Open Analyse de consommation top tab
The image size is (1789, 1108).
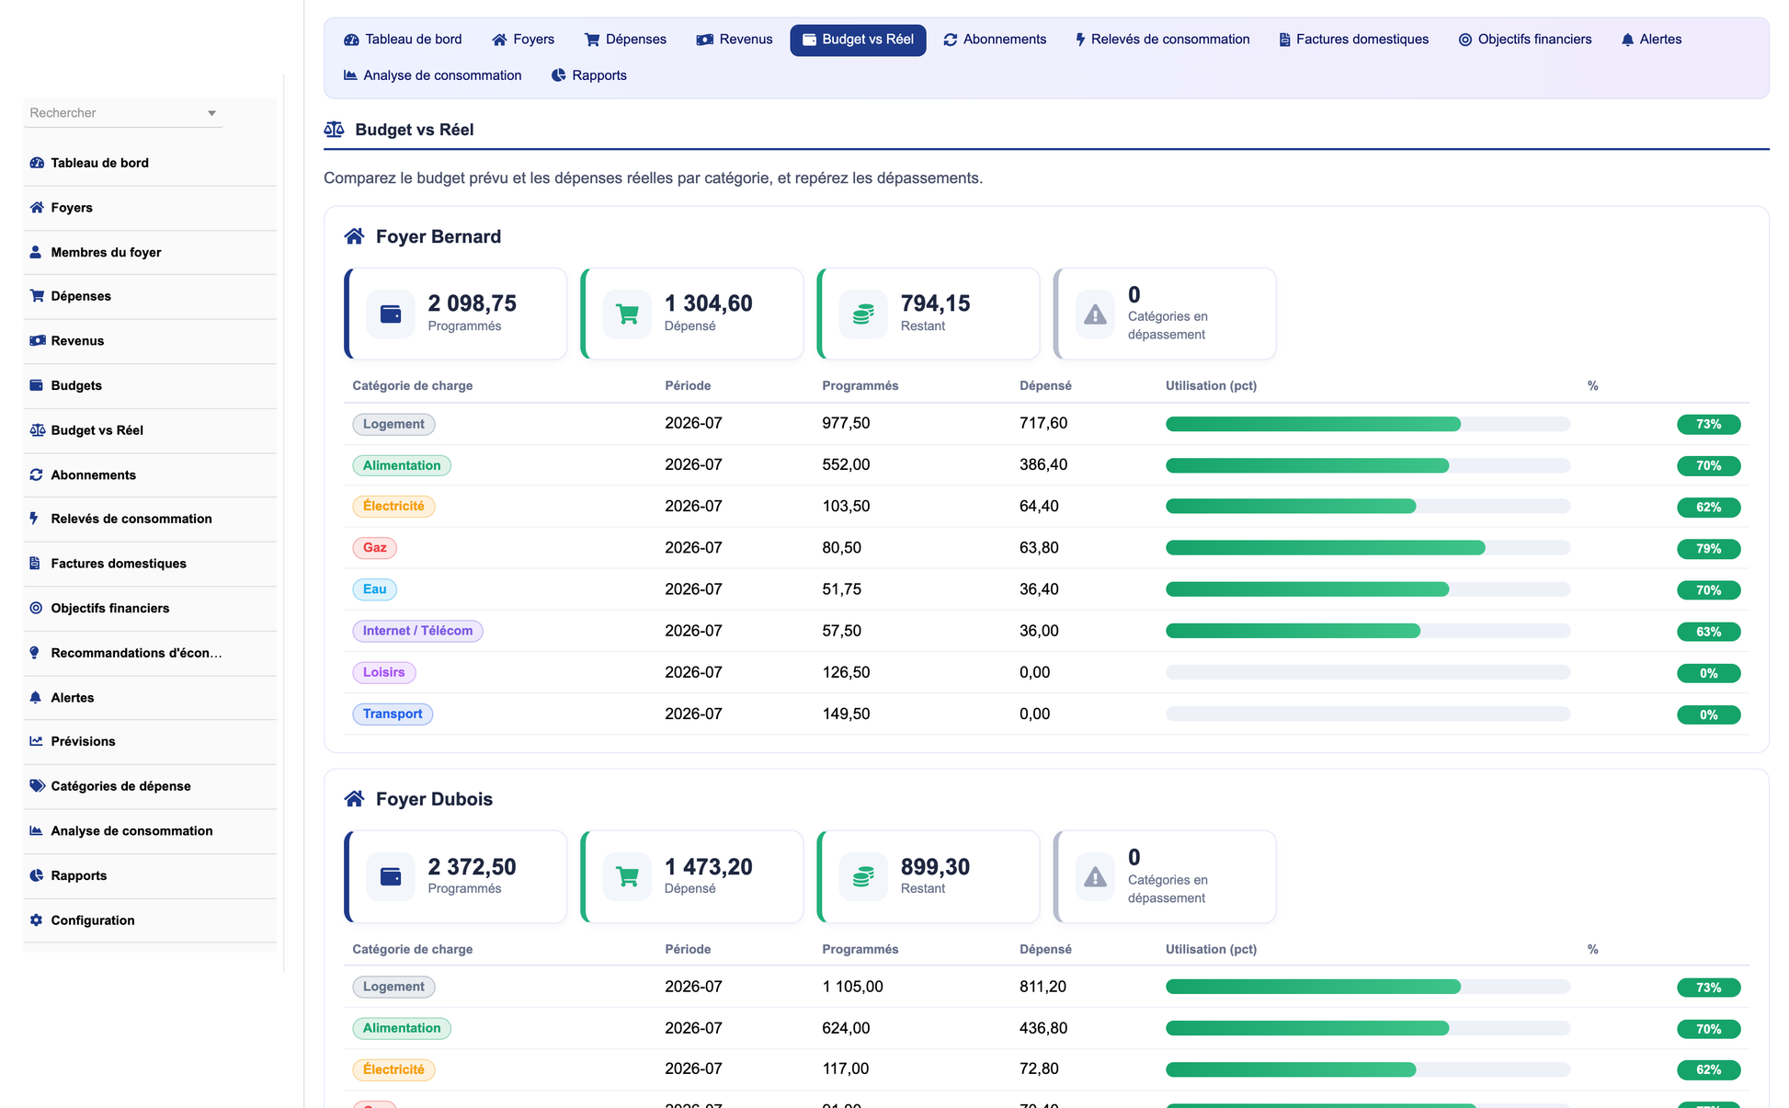point(432,75)
